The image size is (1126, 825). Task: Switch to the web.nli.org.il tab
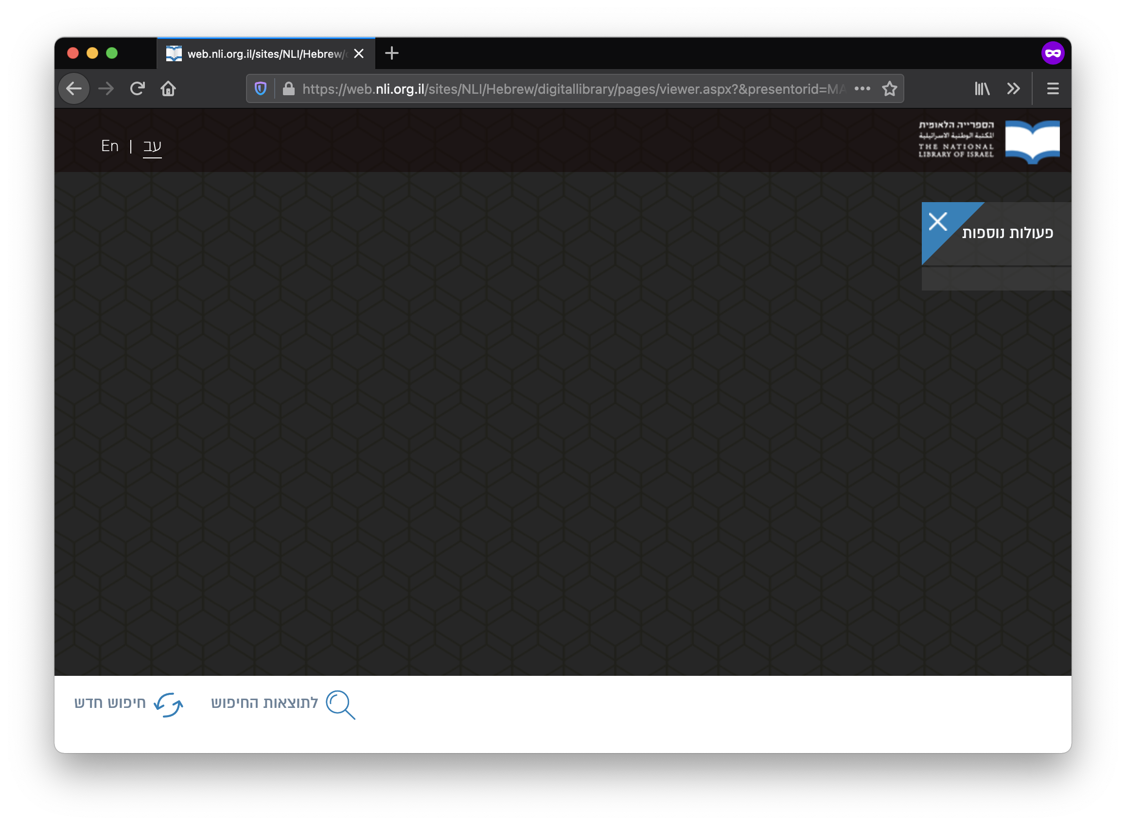tap(260, 53)
